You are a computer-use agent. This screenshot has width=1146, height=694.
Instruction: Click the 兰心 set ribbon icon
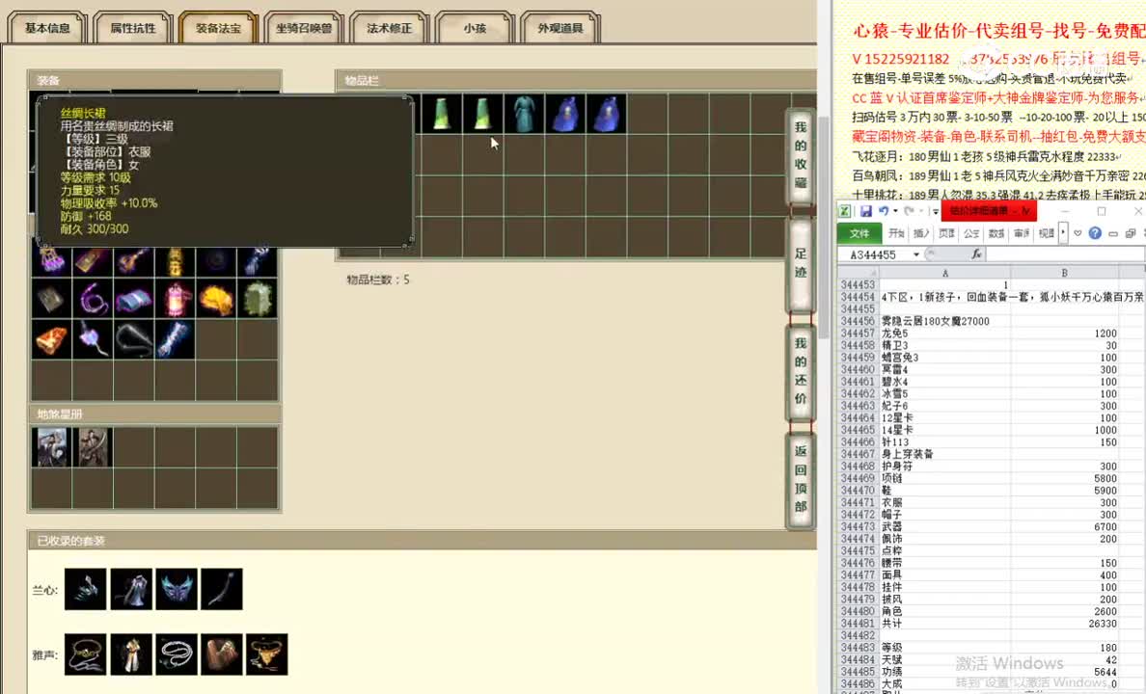pyautogui.click(x=222, y=589)
